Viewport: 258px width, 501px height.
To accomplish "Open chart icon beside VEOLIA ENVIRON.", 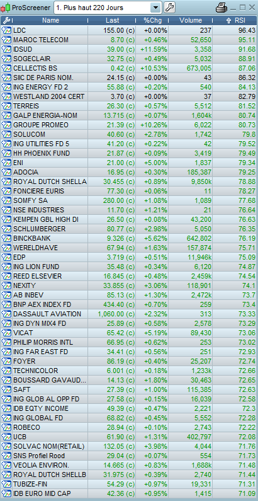I will coord(6,465).
